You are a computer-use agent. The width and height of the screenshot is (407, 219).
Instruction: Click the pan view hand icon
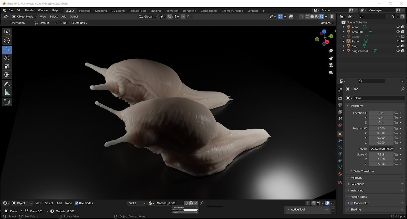point(331,58)
